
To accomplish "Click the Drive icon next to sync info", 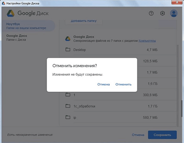I will pos(68,39).
